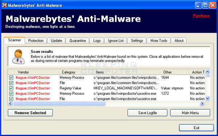Select the HKEY_LOCAL_MACHINE\SOFTWARE item
The image size is (218, 136).
click(x=126, y=88)
